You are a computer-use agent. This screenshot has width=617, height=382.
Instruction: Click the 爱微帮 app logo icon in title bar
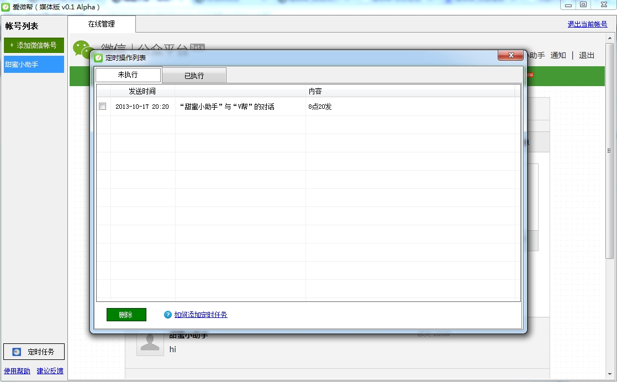(x=6, y=7)
